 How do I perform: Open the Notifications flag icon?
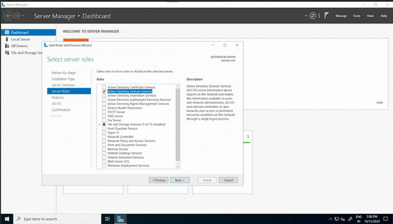point(327,16)
